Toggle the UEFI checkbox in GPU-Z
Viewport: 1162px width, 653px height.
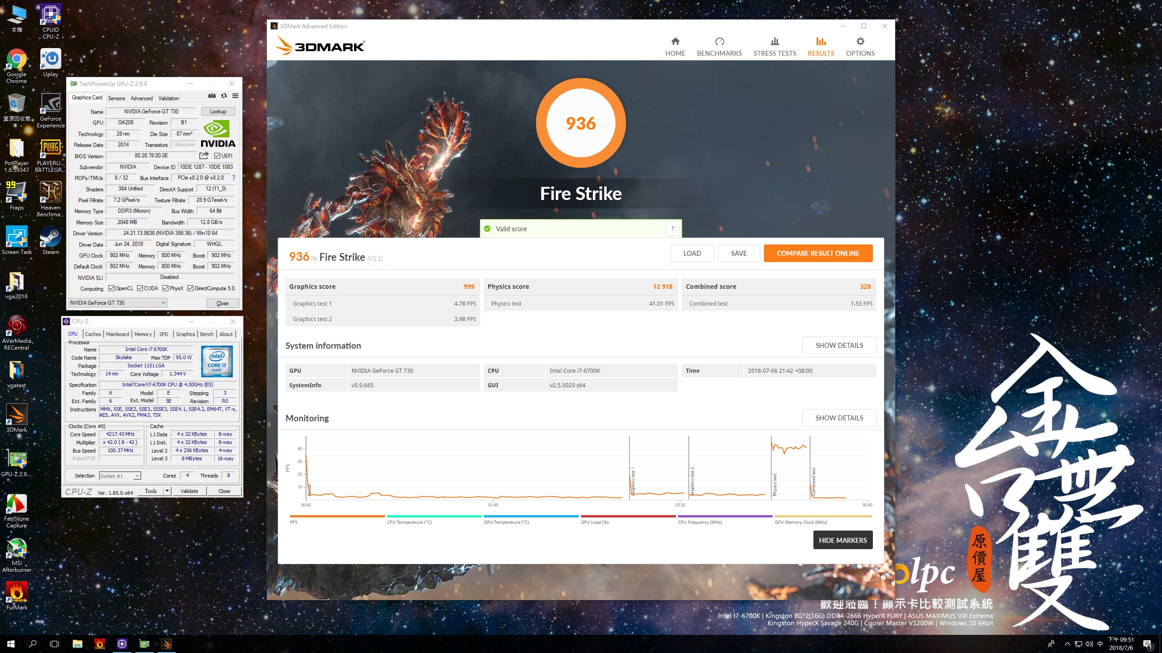click(217, 156)
